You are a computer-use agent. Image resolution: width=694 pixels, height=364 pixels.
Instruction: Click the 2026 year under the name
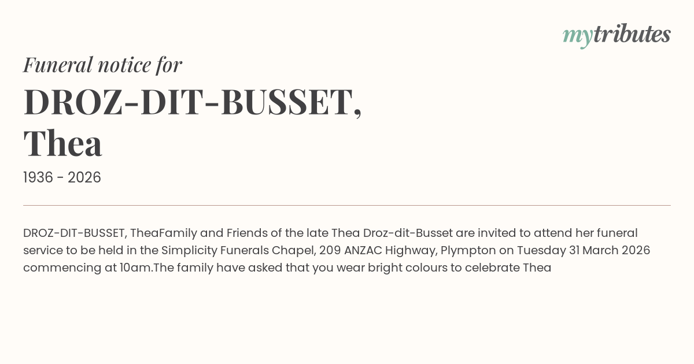point(84,178)
